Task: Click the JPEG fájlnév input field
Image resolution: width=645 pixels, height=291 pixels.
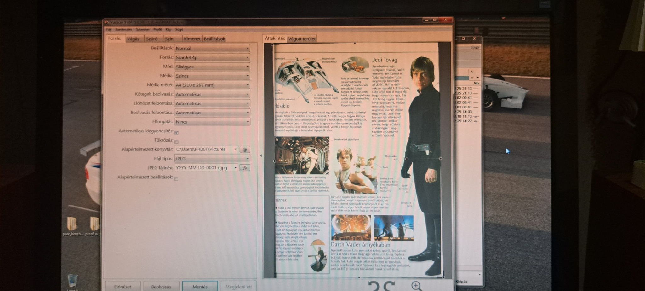Action: (x=206, y=168)
